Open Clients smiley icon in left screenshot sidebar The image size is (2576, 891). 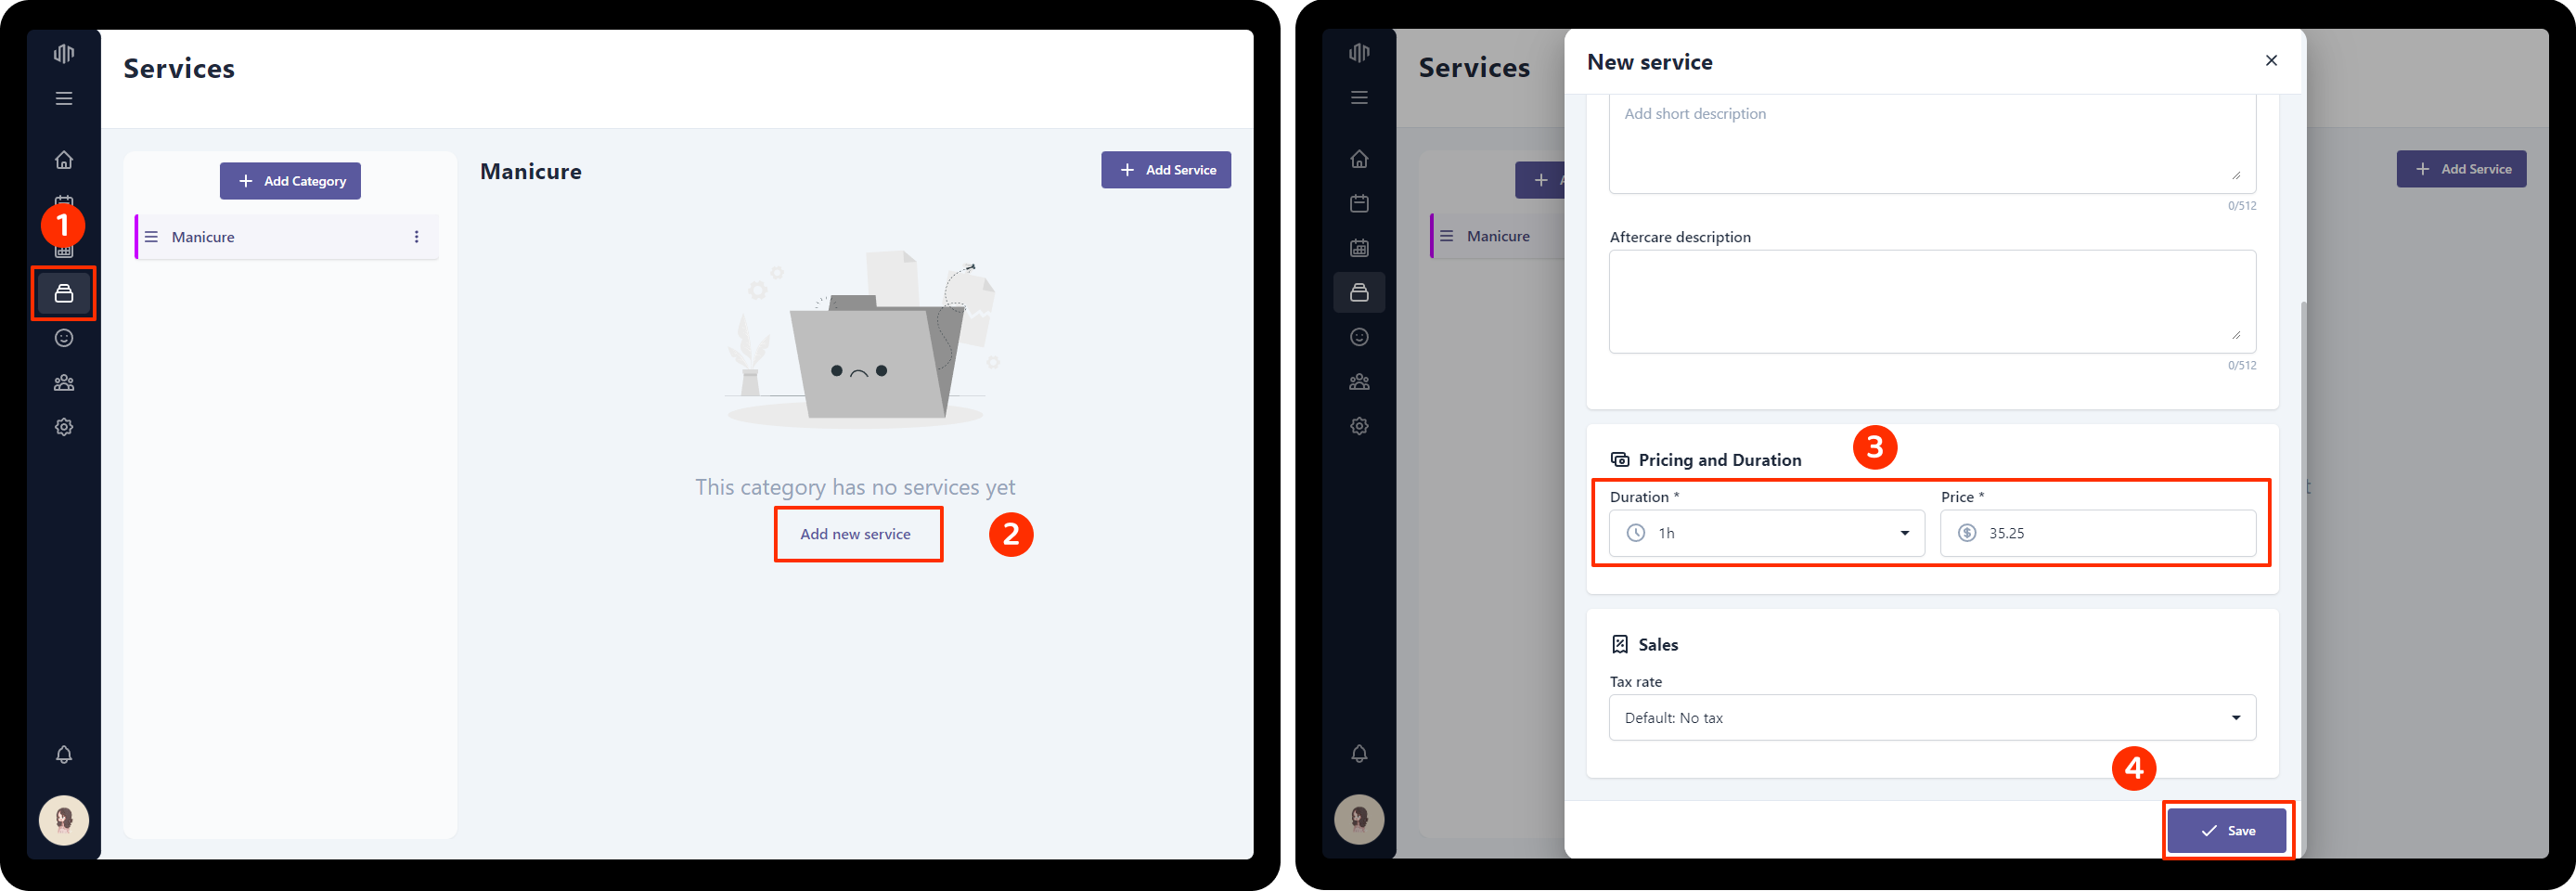tap(64, 338)
